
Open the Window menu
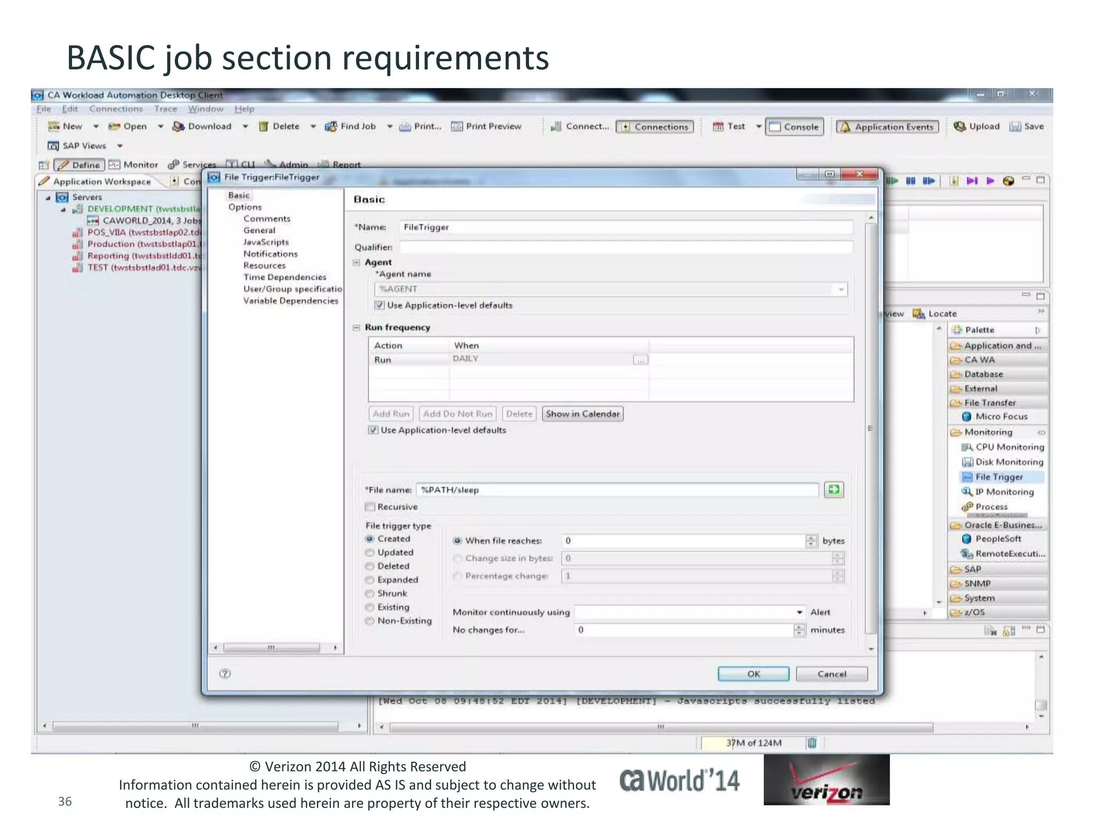205,109
